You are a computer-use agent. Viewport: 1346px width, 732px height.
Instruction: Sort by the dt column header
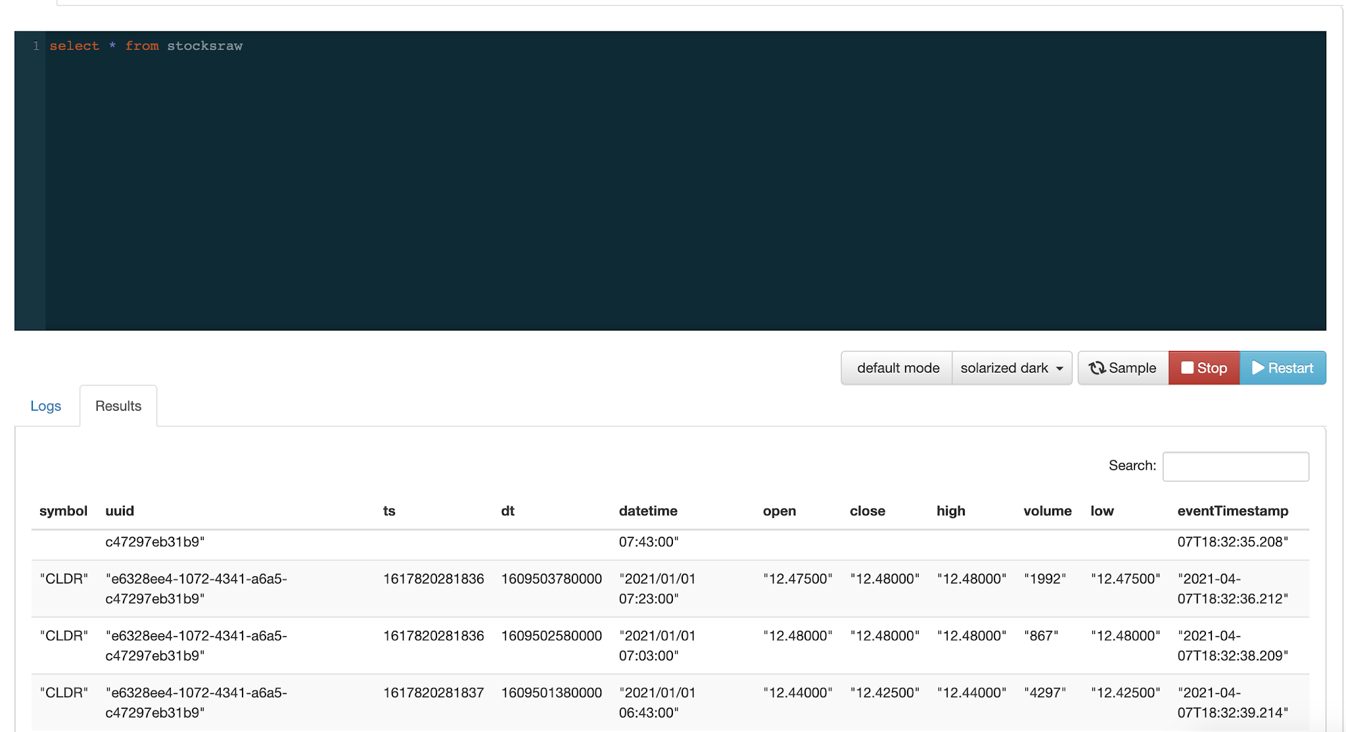pos(507,511)
